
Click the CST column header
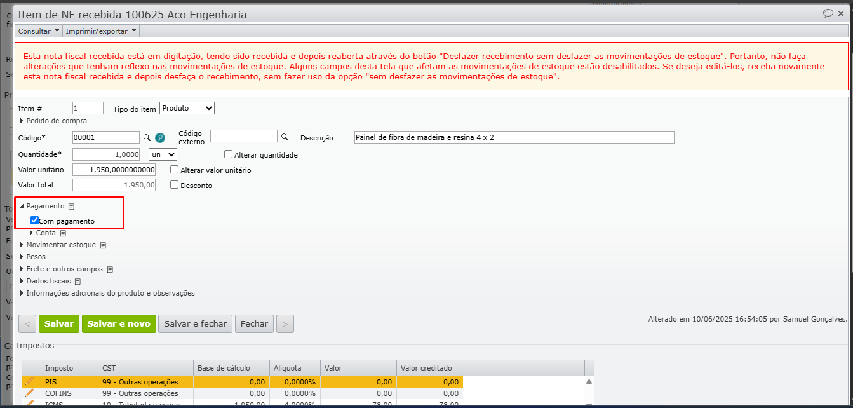145,368
